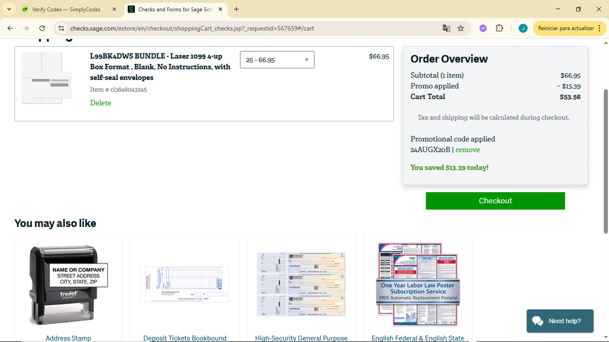Proceed with the Checkout button
Image resolution: width=609 pixels, height=342 pixels.
point(495,201)
